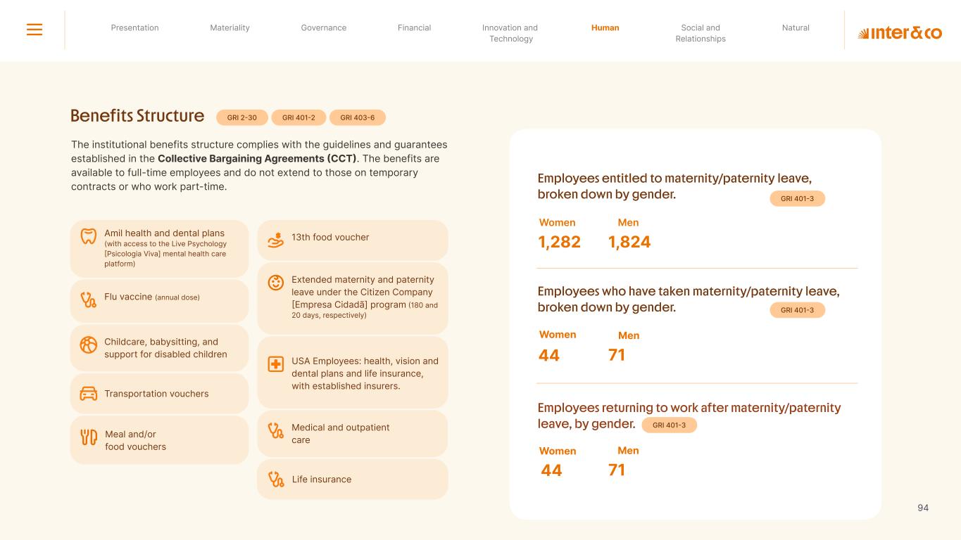Click the fork and knife Meal voucher icon

[89, 437]
